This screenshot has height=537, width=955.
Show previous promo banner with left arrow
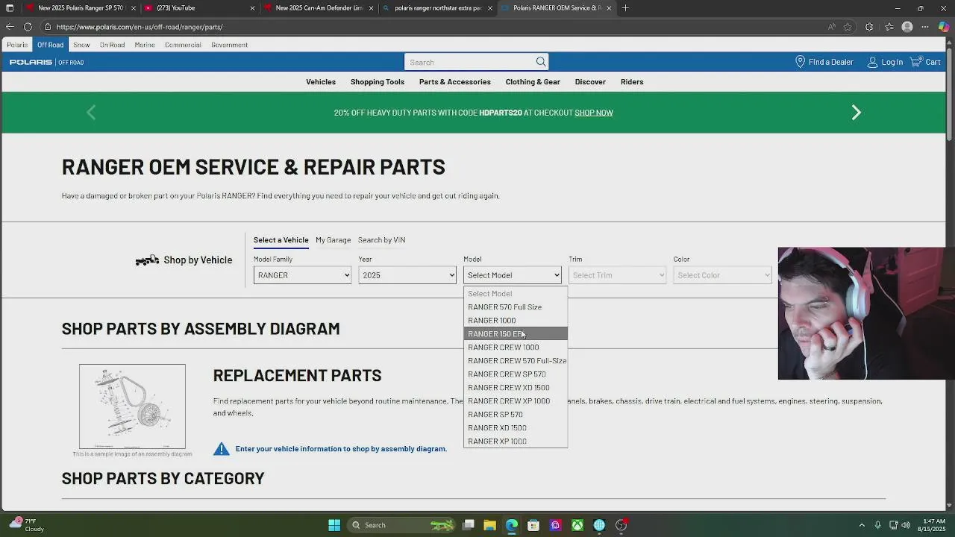pos(91,113)
